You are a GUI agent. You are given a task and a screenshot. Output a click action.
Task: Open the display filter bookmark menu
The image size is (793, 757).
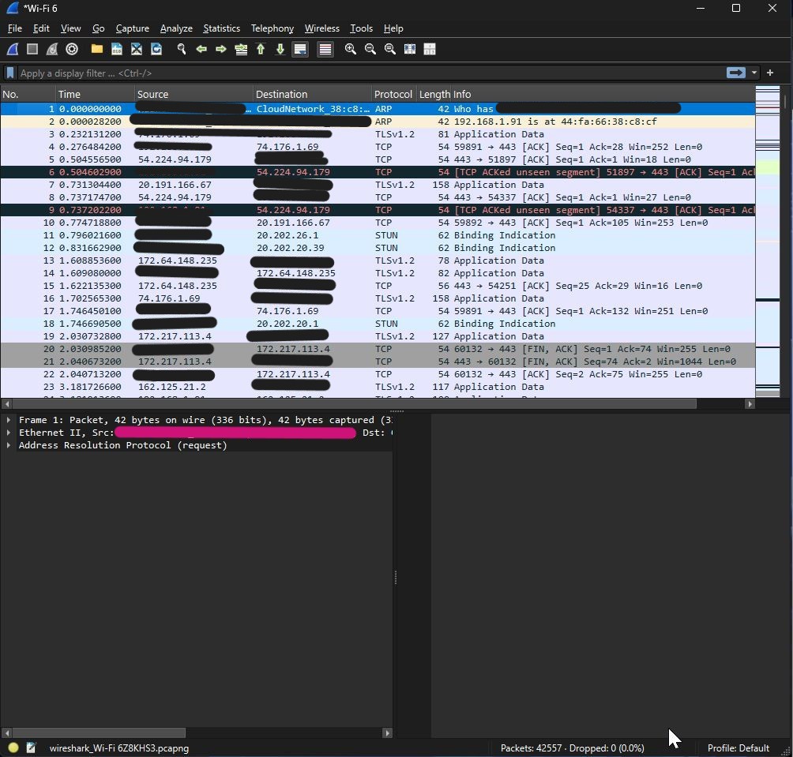[10, 73]
